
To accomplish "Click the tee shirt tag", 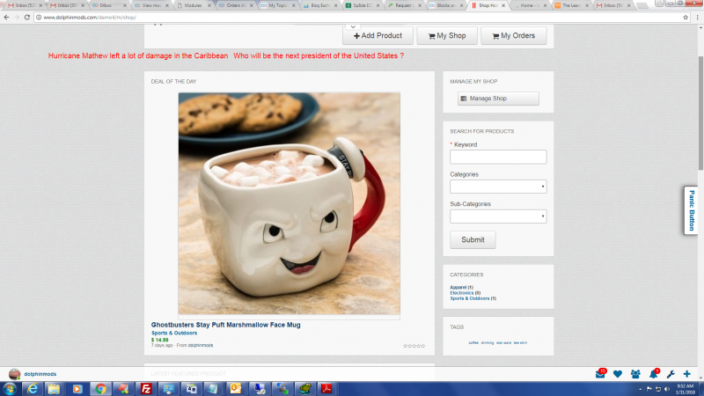I will click(x=520, y=342).
